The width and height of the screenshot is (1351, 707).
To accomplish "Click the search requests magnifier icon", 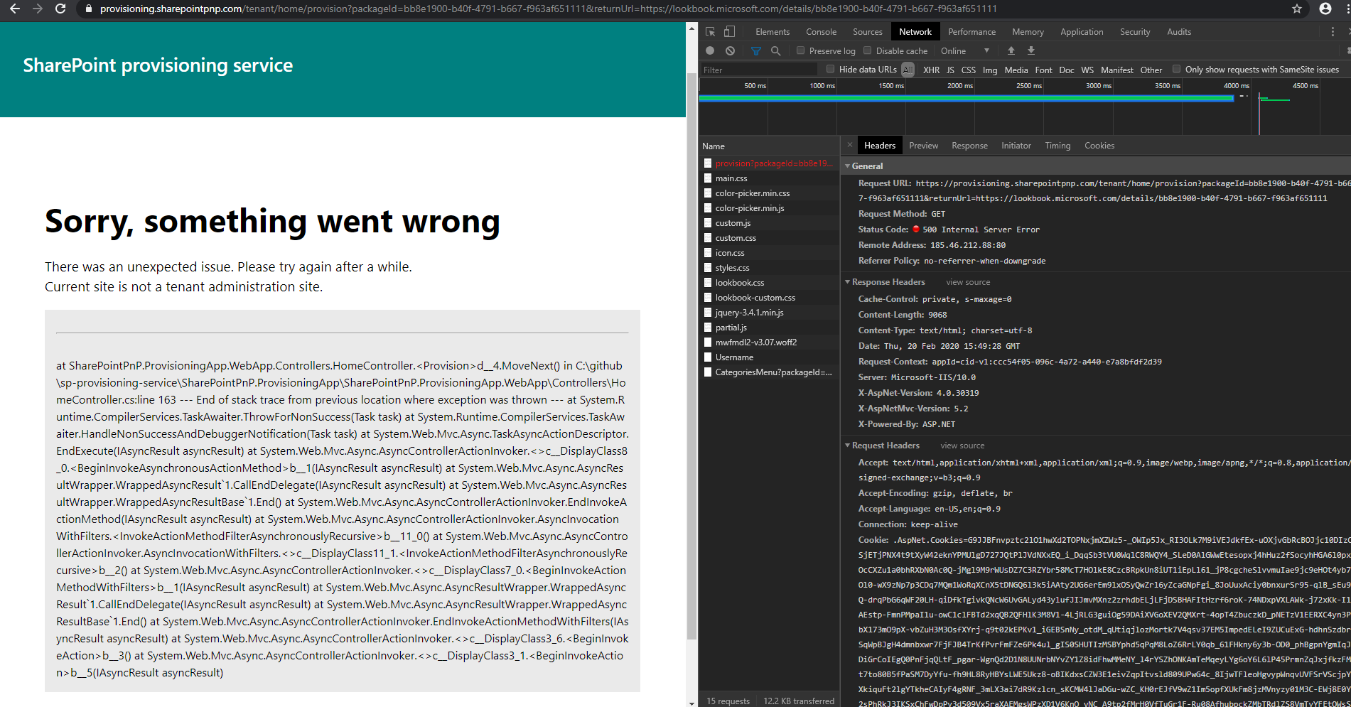I will click(x=775, y=50).
